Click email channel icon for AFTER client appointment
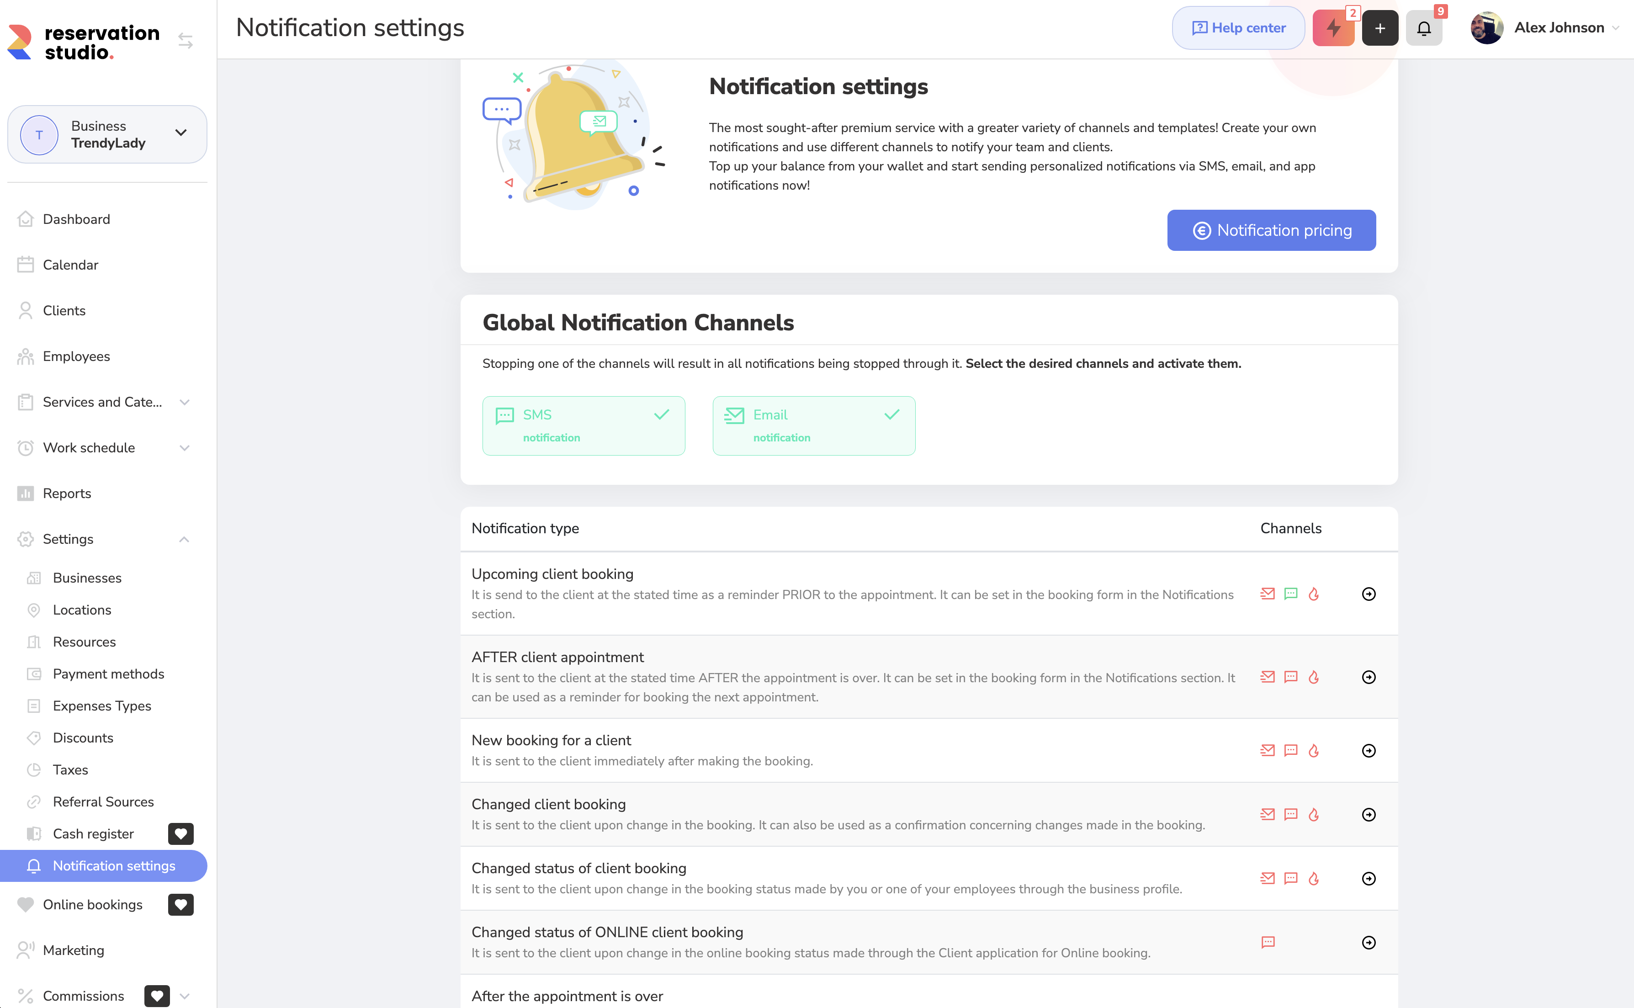This screenshot has height=1008, width=1634. pyautogui.click(x=1268, y=677)
